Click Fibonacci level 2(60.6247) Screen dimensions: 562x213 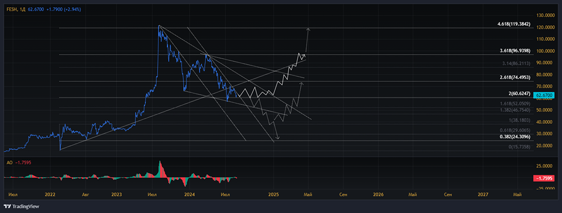519,94
